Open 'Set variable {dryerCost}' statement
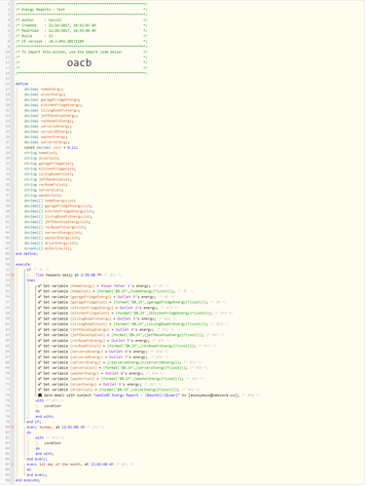Viewport: 367px width, 487px height. (109, 390)
